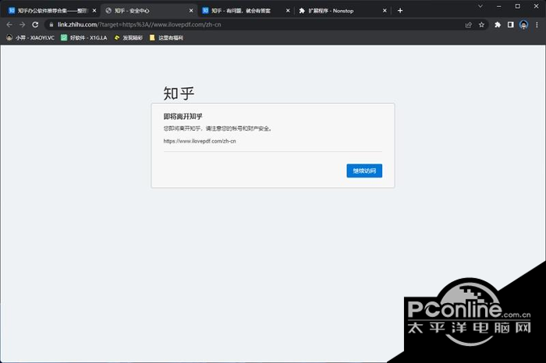The width and height of the screenshot is (546, 363).
Task: Close the 知乎 - 有问题 tab
Action: [288, 11]
